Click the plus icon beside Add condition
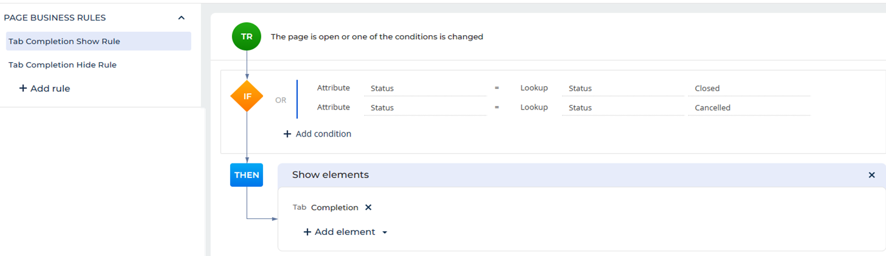 pos(287,134)
